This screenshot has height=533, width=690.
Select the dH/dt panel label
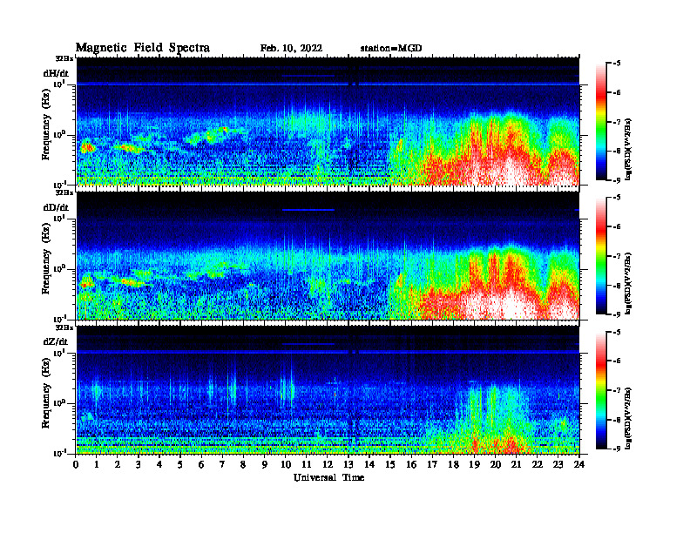coord(56,73)
